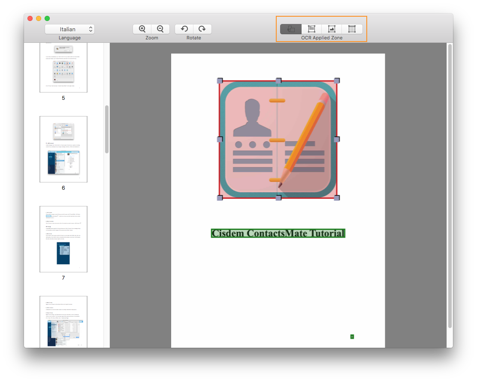The image size is (477, 382).
Task: Click the thumbnail sidebar scrollbar
Action: click(x=107, y=129)
